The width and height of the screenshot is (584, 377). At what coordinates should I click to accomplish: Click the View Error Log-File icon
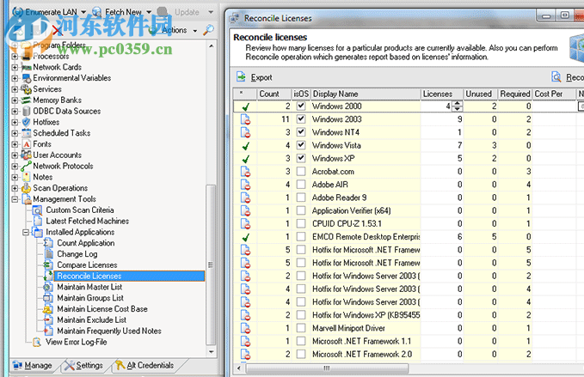(x=37, y=342)
